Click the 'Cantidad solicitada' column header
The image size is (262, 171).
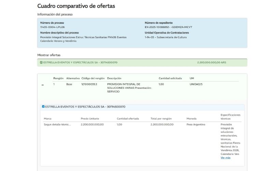(x=170, y=78)
